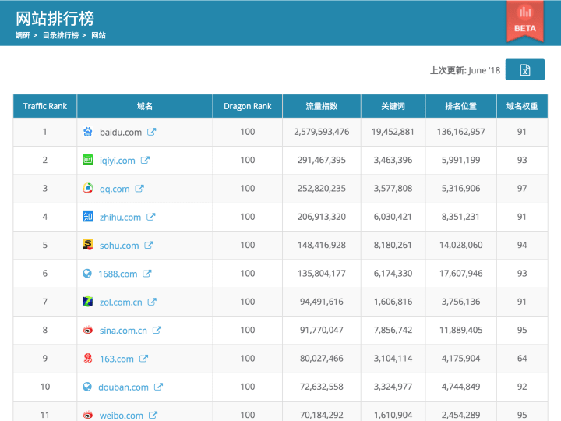Click the sina eye favicon beside sina.com.cn
Screen dimensions: 561x421
point(87,330)
